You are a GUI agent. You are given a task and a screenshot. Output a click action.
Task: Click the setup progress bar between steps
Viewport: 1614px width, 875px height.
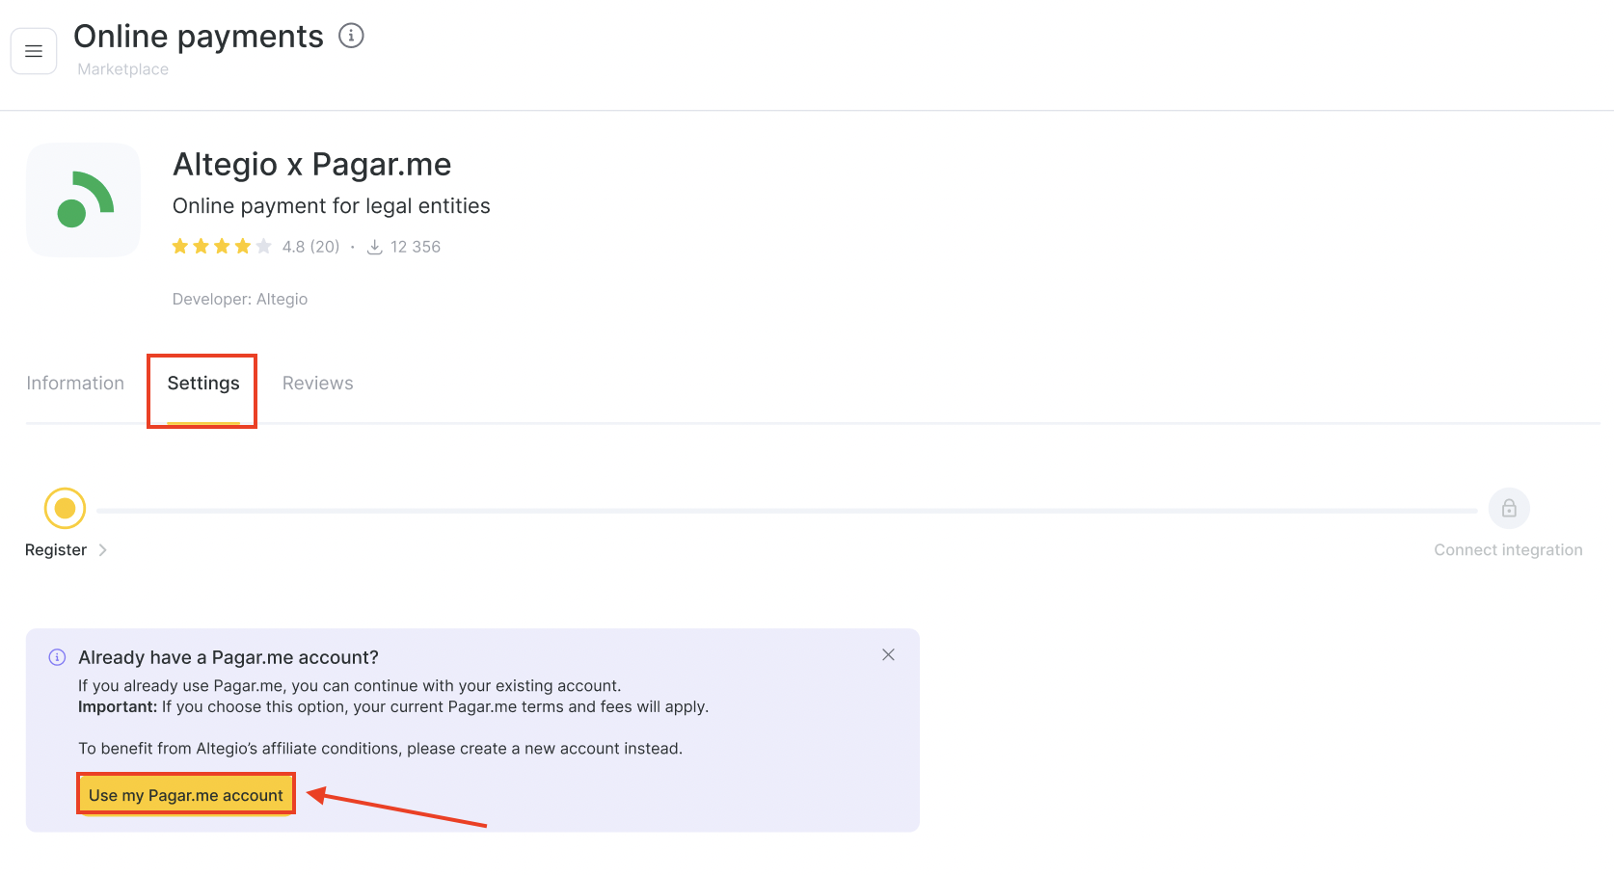pos(787,511)
